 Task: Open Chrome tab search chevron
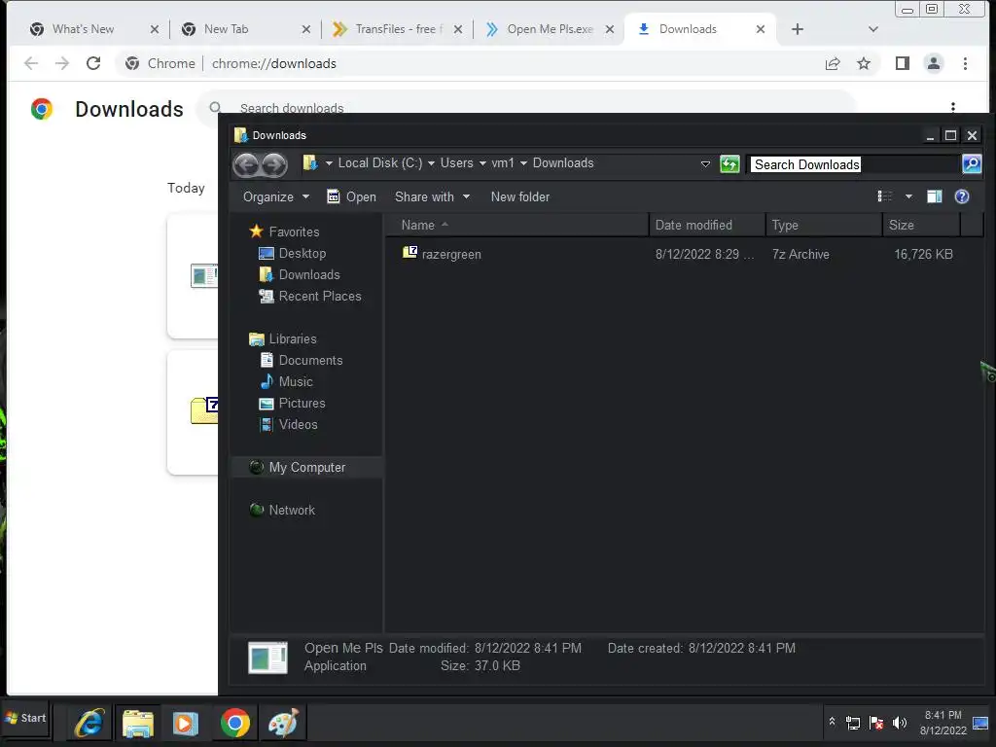(872, 29)
